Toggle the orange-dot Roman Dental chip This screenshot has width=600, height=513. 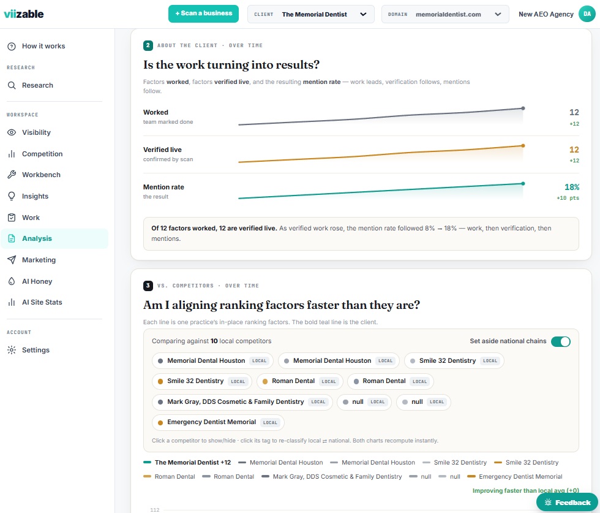point(299,381)
